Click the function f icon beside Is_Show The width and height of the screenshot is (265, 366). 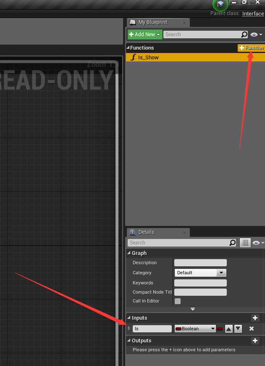(x=133, y=57)
